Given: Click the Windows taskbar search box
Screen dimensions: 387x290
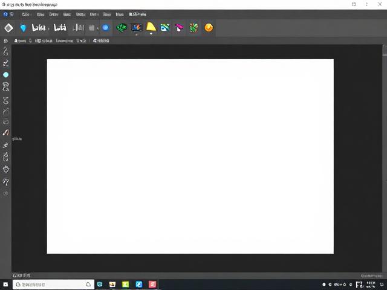Looking at the screenshot, I should point(53,285).
